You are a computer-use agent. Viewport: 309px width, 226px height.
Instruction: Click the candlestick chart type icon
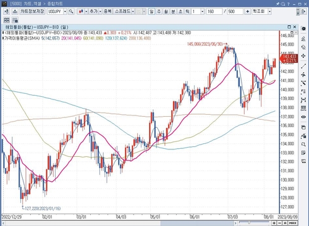tap(81, 12)
